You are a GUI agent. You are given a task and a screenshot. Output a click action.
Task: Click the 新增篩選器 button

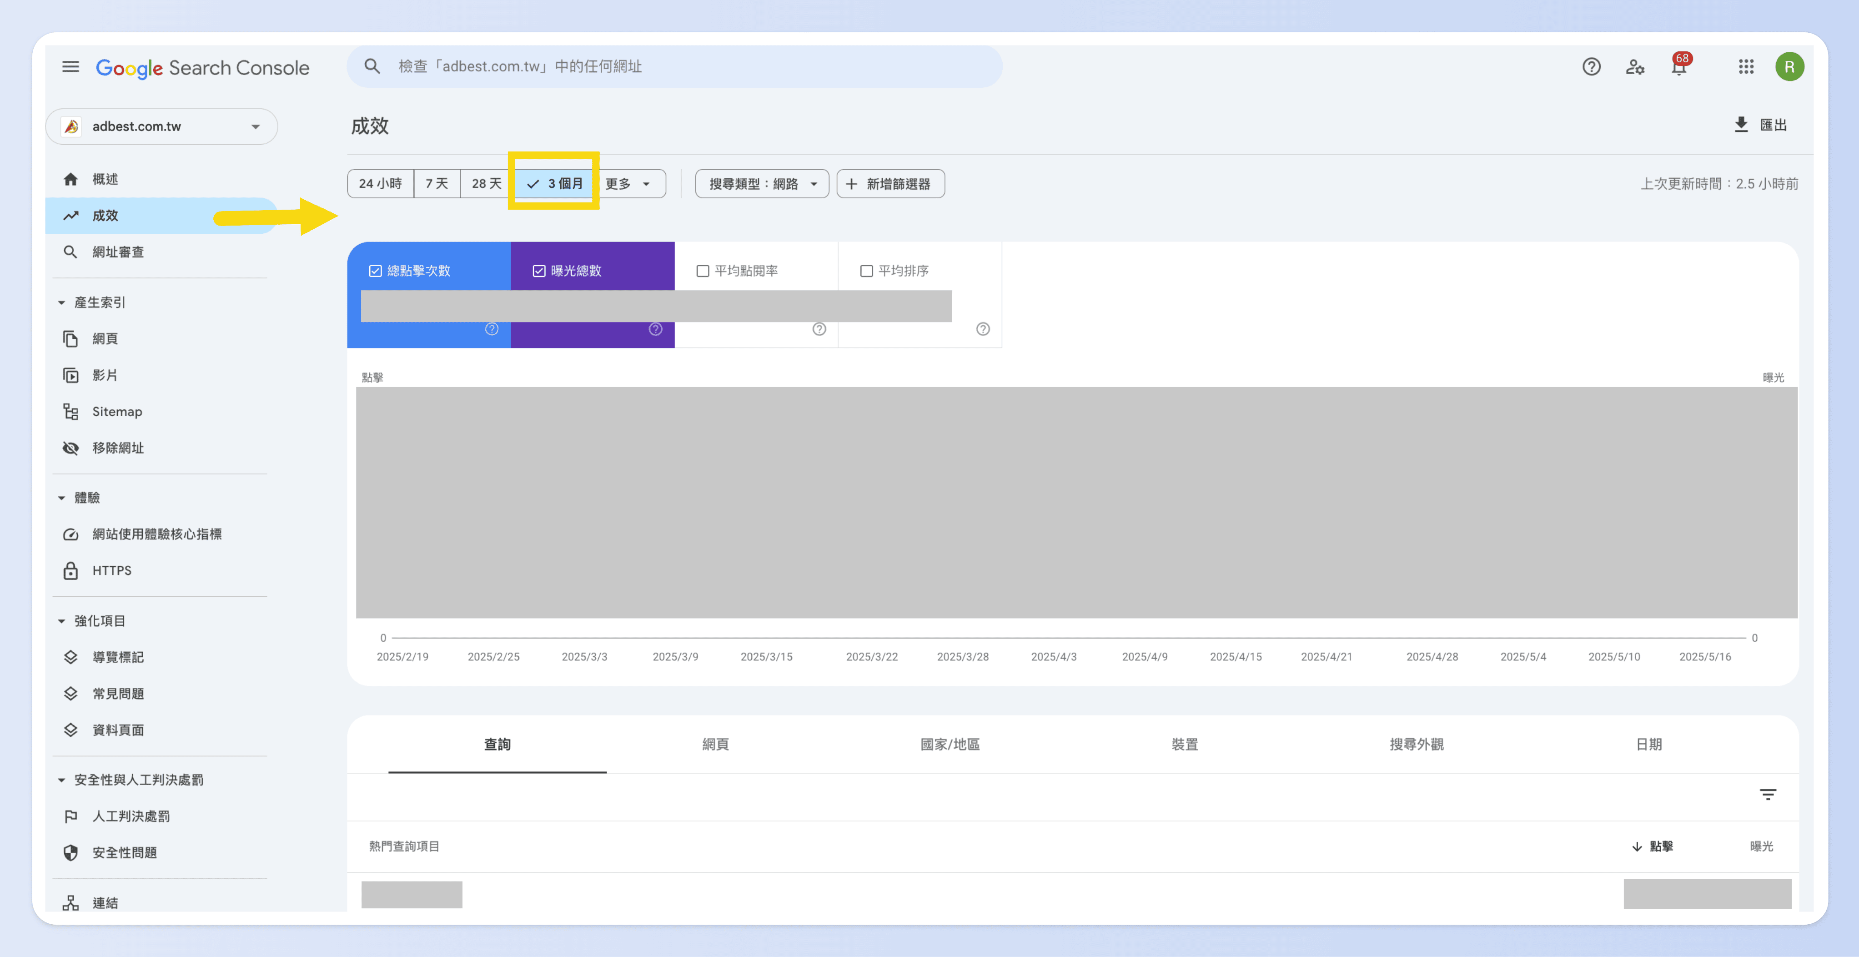click(x=890, y=183)
